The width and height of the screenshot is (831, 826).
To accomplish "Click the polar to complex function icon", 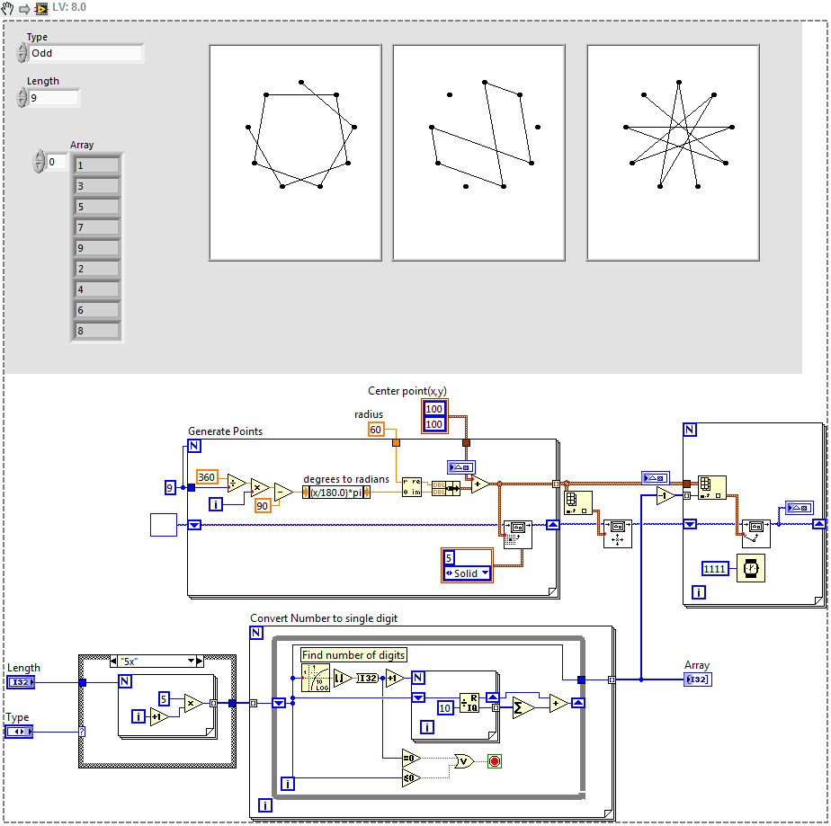I will 412,486.
